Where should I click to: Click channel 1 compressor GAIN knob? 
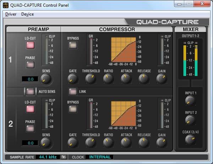click(162, 79)
